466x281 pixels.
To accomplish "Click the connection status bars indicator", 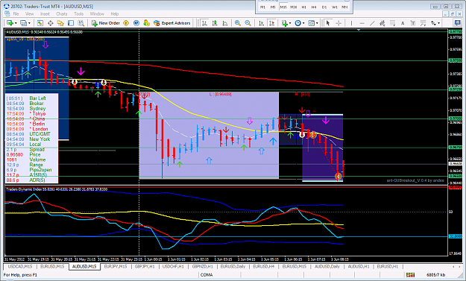I will [x=410, y=275].
